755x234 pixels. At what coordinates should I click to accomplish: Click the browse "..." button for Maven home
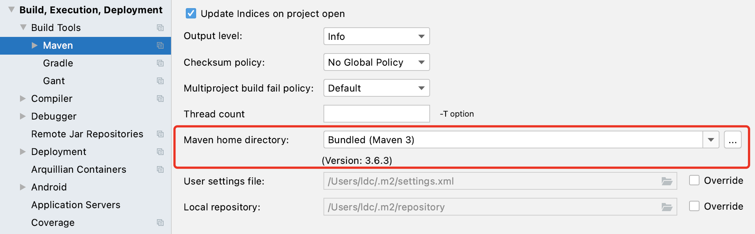[x=732, y=140]
